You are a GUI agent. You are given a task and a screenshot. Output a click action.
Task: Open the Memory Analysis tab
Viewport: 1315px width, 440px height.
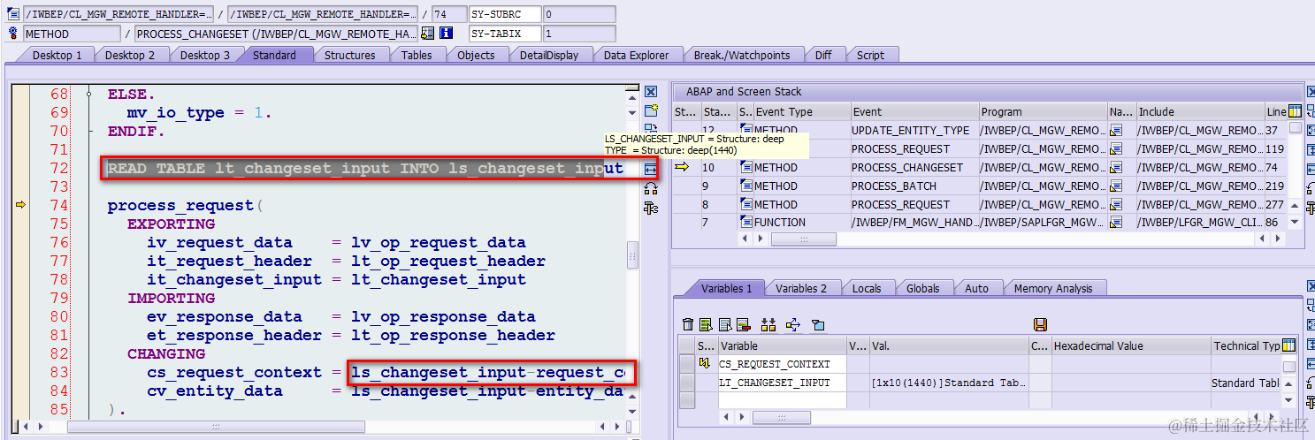(1052, 288)
